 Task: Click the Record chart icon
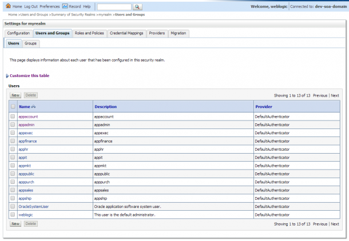tap(65, 6)
